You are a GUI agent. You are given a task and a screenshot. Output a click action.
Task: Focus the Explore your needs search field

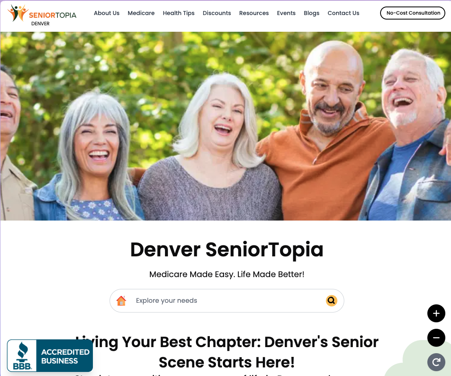(x=227, y=300)
